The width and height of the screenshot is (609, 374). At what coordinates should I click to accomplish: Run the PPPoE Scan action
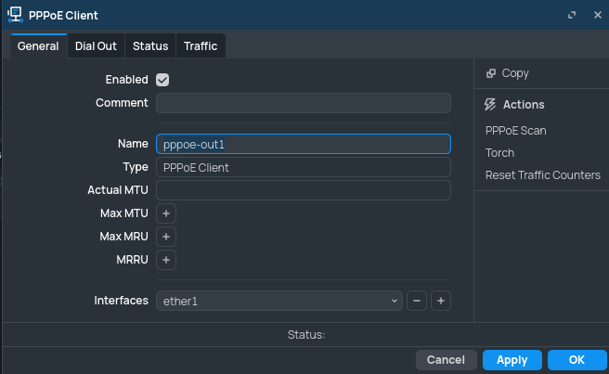tap(516, 131)
